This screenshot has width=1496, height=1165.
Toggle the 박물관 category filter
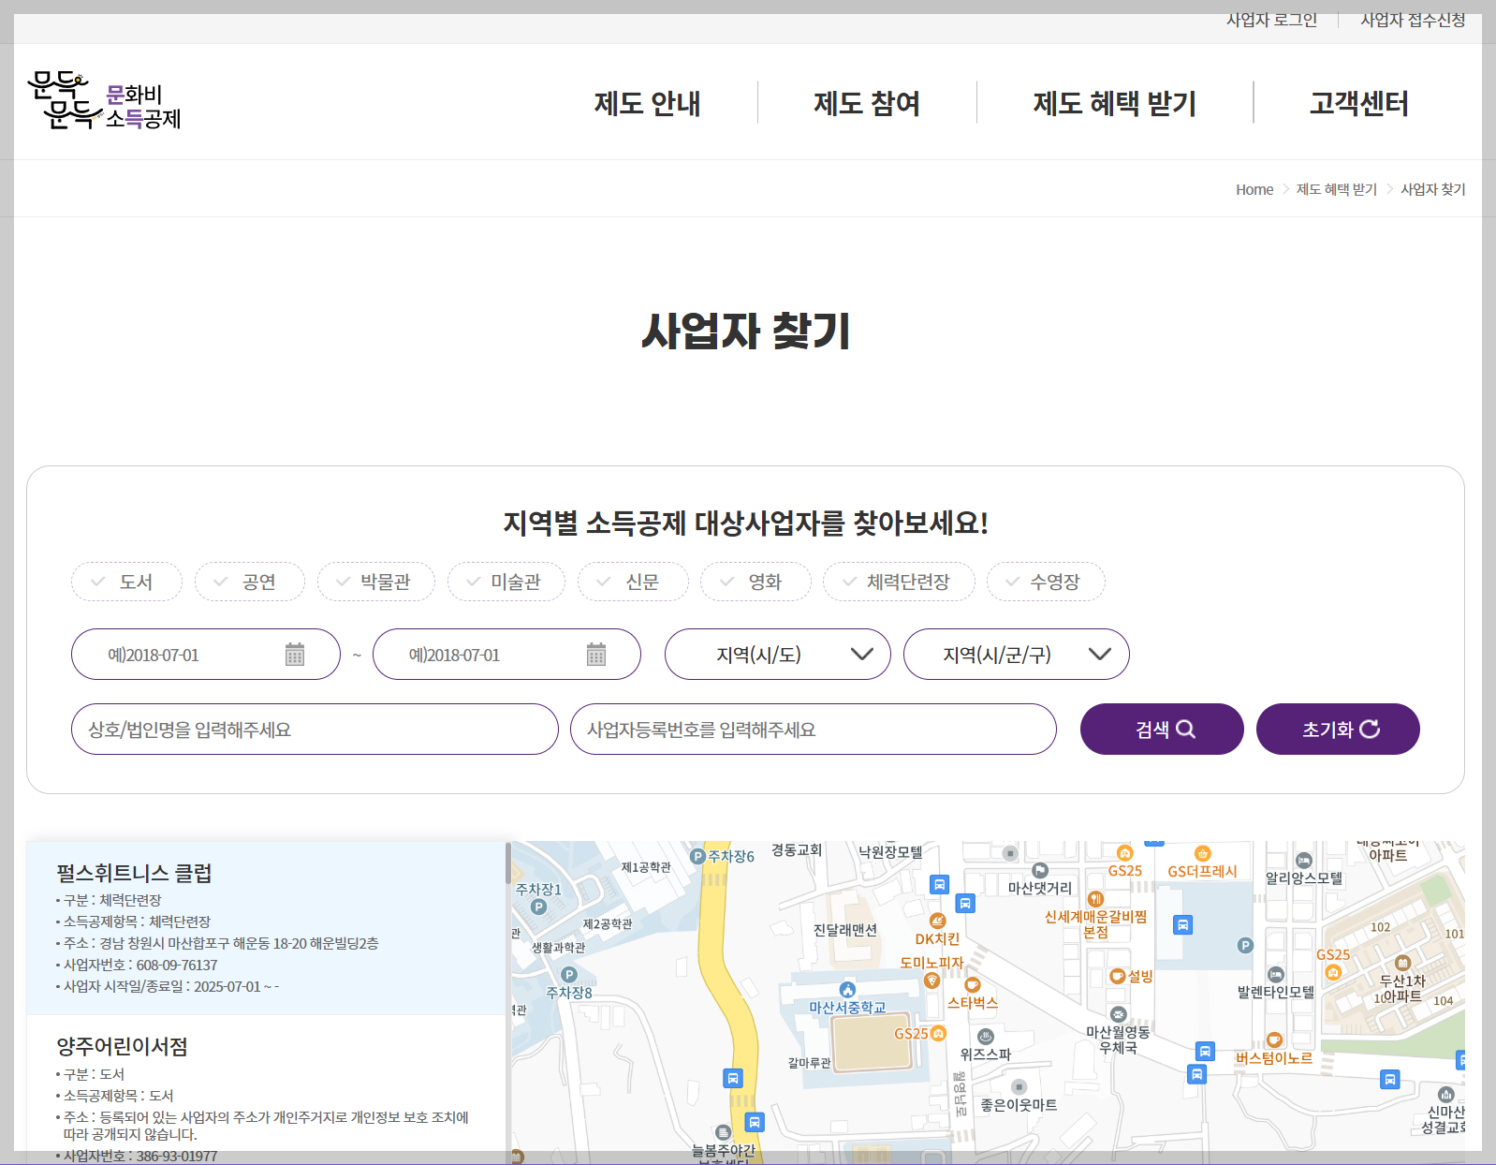coord(375,582)
